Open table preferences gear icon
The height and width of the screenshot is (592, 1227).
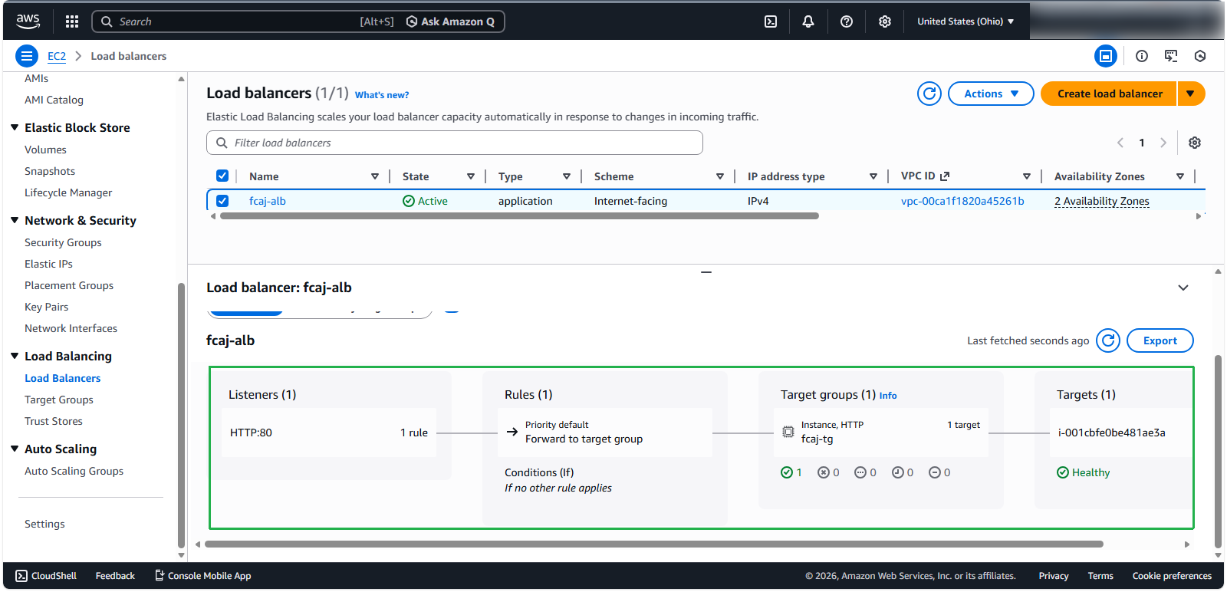[x=1195, y=143]
